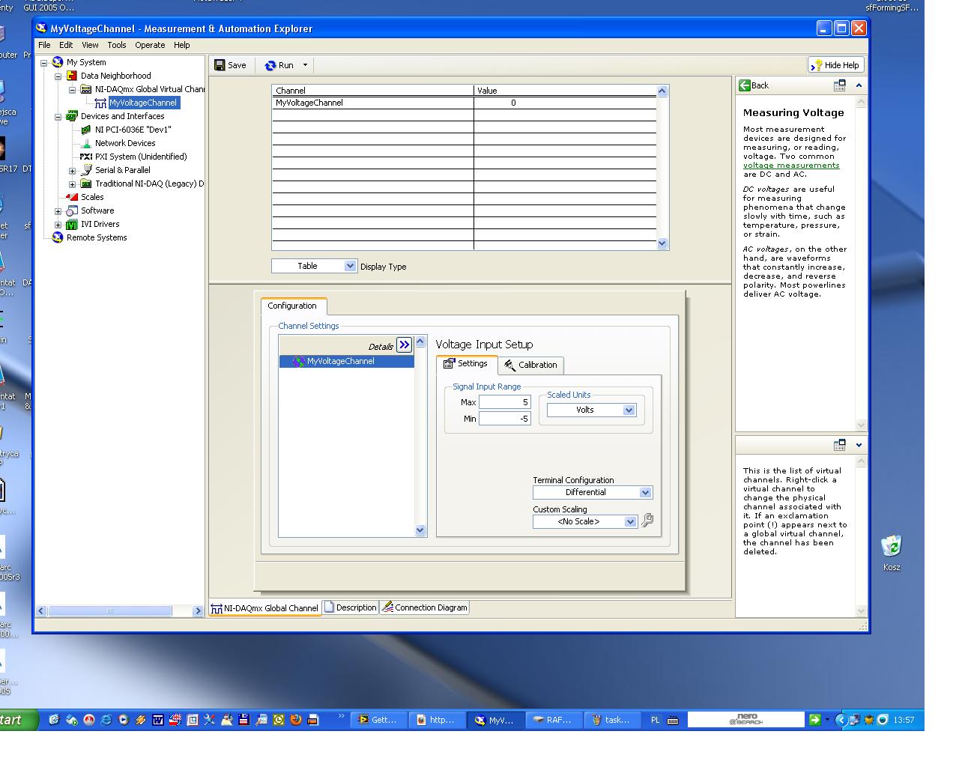Open the File menu
Screen dimensions: 959x767
pos(44,45)
